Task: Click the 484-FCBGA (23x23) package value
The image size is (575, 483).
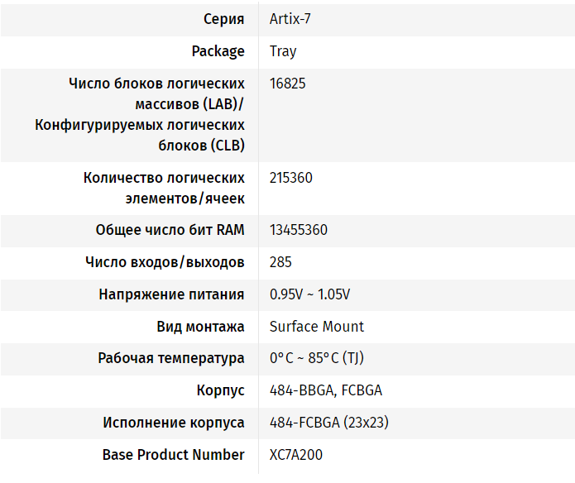Action: point(329,423)
